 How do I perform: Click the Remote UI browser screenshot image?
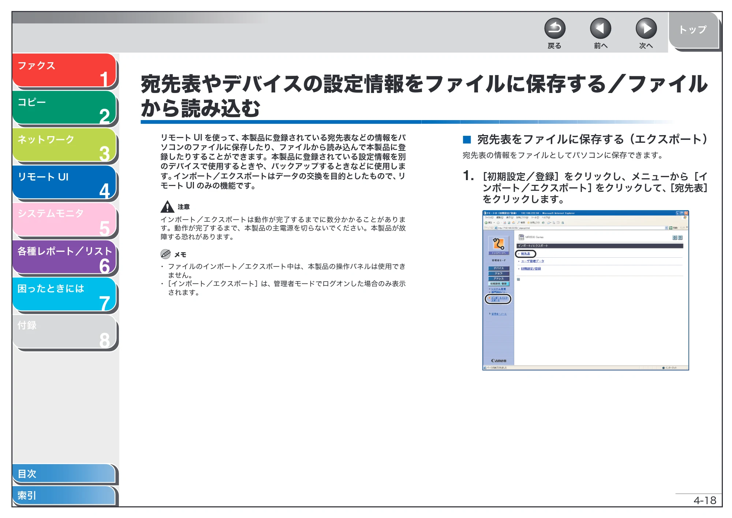pos(586,290)
